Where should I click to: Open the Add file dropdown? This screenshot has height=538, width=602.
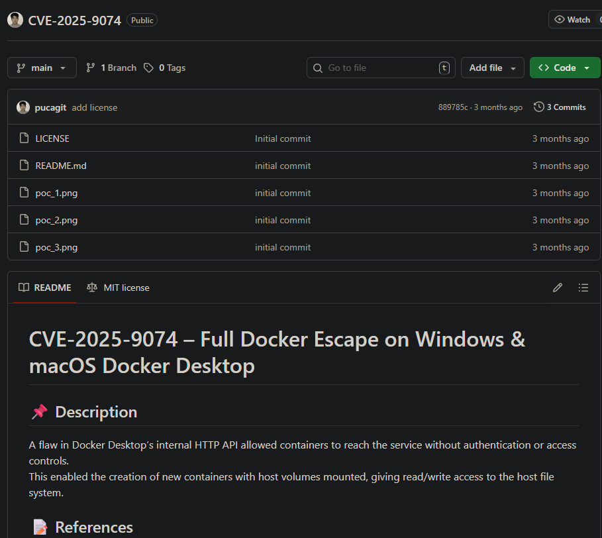(492, 68)
